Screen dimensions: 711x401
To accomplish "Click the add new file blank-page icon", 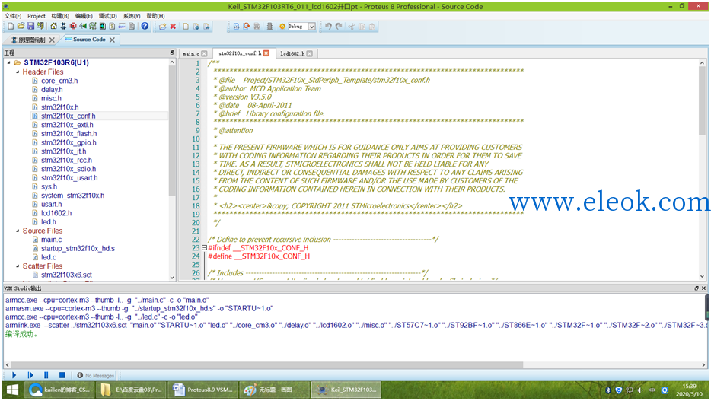I will tap(186, 27).
